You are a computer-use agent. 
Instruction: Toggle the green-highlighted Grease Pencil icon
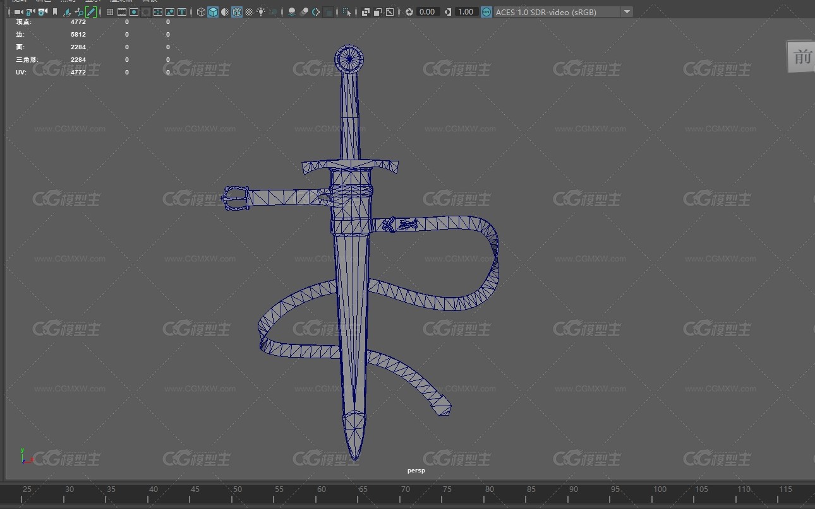tap(91, 12)
